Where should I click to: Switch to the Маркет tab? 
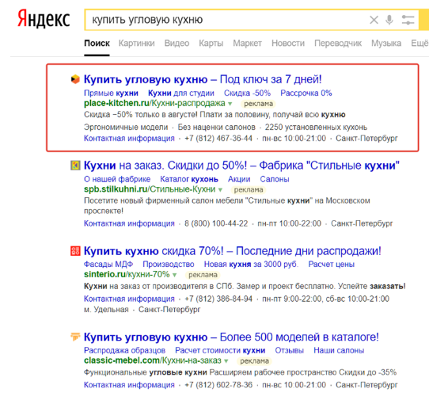pyautogui.click(x=247, y=44)
